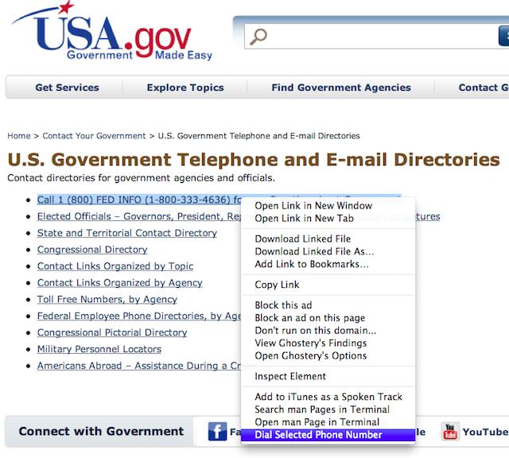Open Federal Employee Phone Directories link
The image size is (509, 458).
coord(138,316)
